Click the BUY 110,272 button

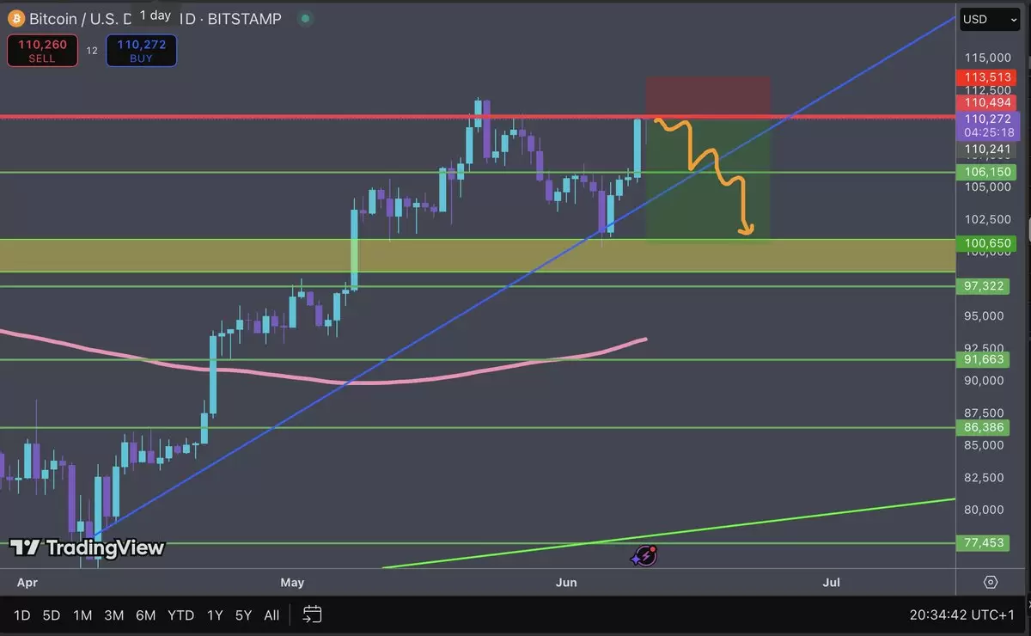pyautogui.click(x=142, y=51)
